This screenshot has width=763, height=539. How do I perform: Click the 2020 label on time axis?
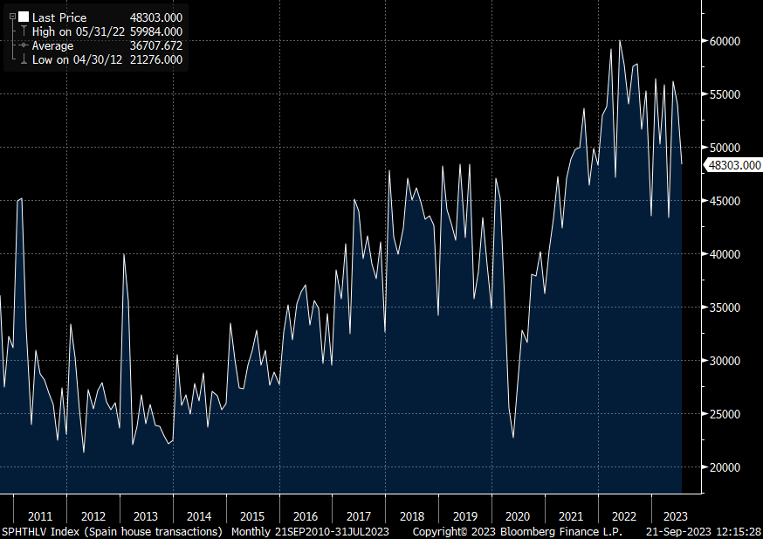[518, 515]
